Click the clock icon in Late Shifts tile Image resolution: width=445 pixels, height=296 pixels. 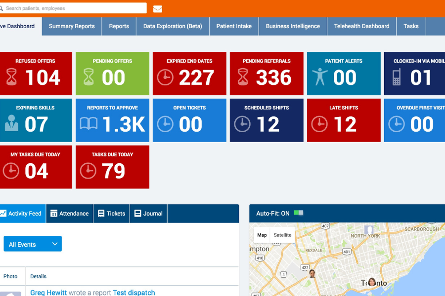319,124
